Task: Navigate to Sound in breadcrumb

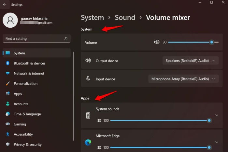Action: pyautogui.click(x=125, y=18)
